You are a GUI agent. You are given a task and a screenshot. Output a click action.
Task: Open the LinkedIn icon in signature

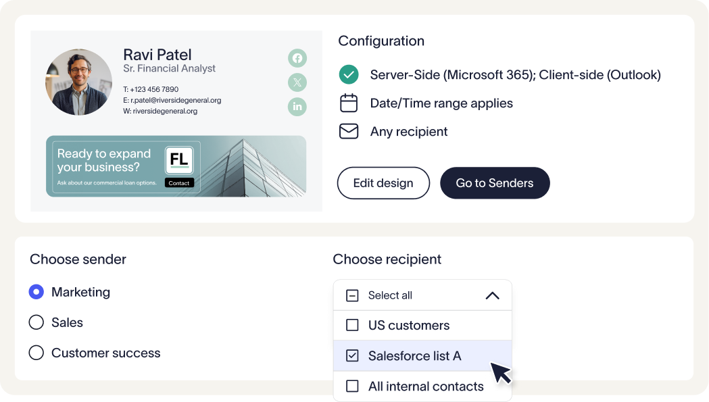[297, 107]
